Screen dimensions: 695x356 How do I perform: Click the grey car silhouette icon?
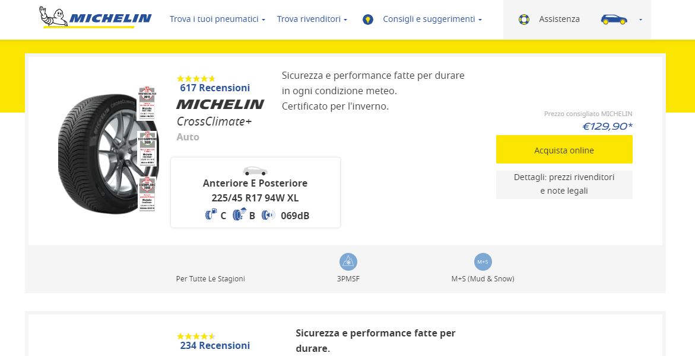coord(255,171)
